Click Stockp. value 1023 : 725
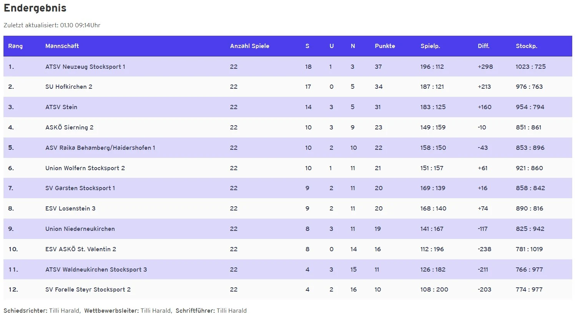Image resolution: width=578 pixels, height=315 pixels. click(x=531, y=67)
